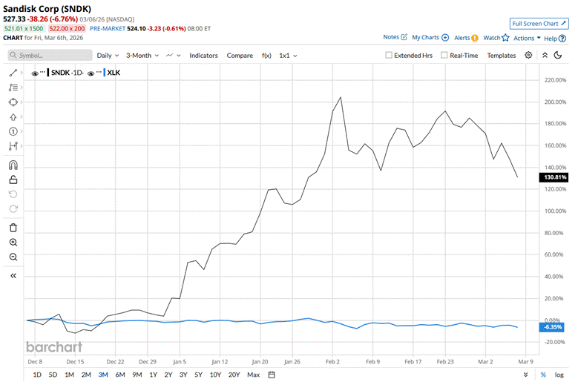Image resolution: width=578 pixels, height=382 pixels.
Task: Click the Symbol search field
Action: (x=50, y=55)
